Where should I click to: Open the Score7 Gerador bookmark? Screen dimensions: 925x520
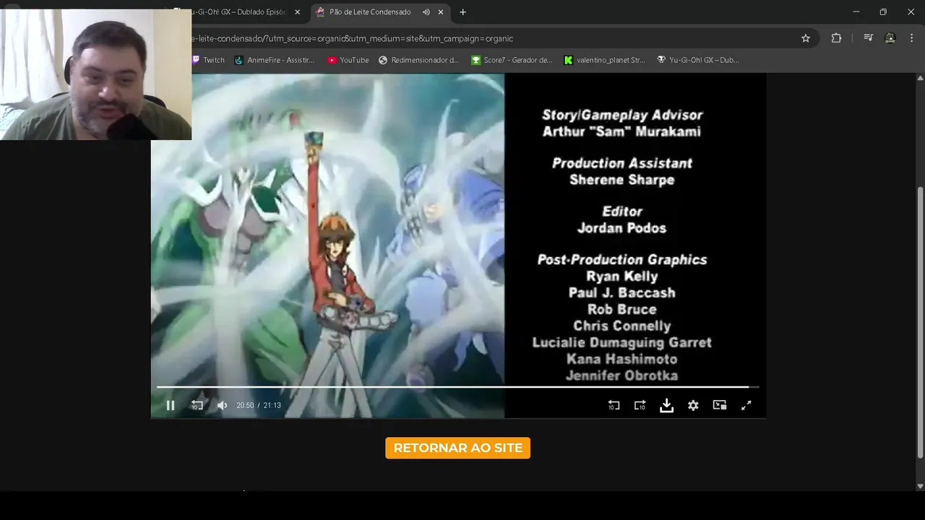click(512, 60)
